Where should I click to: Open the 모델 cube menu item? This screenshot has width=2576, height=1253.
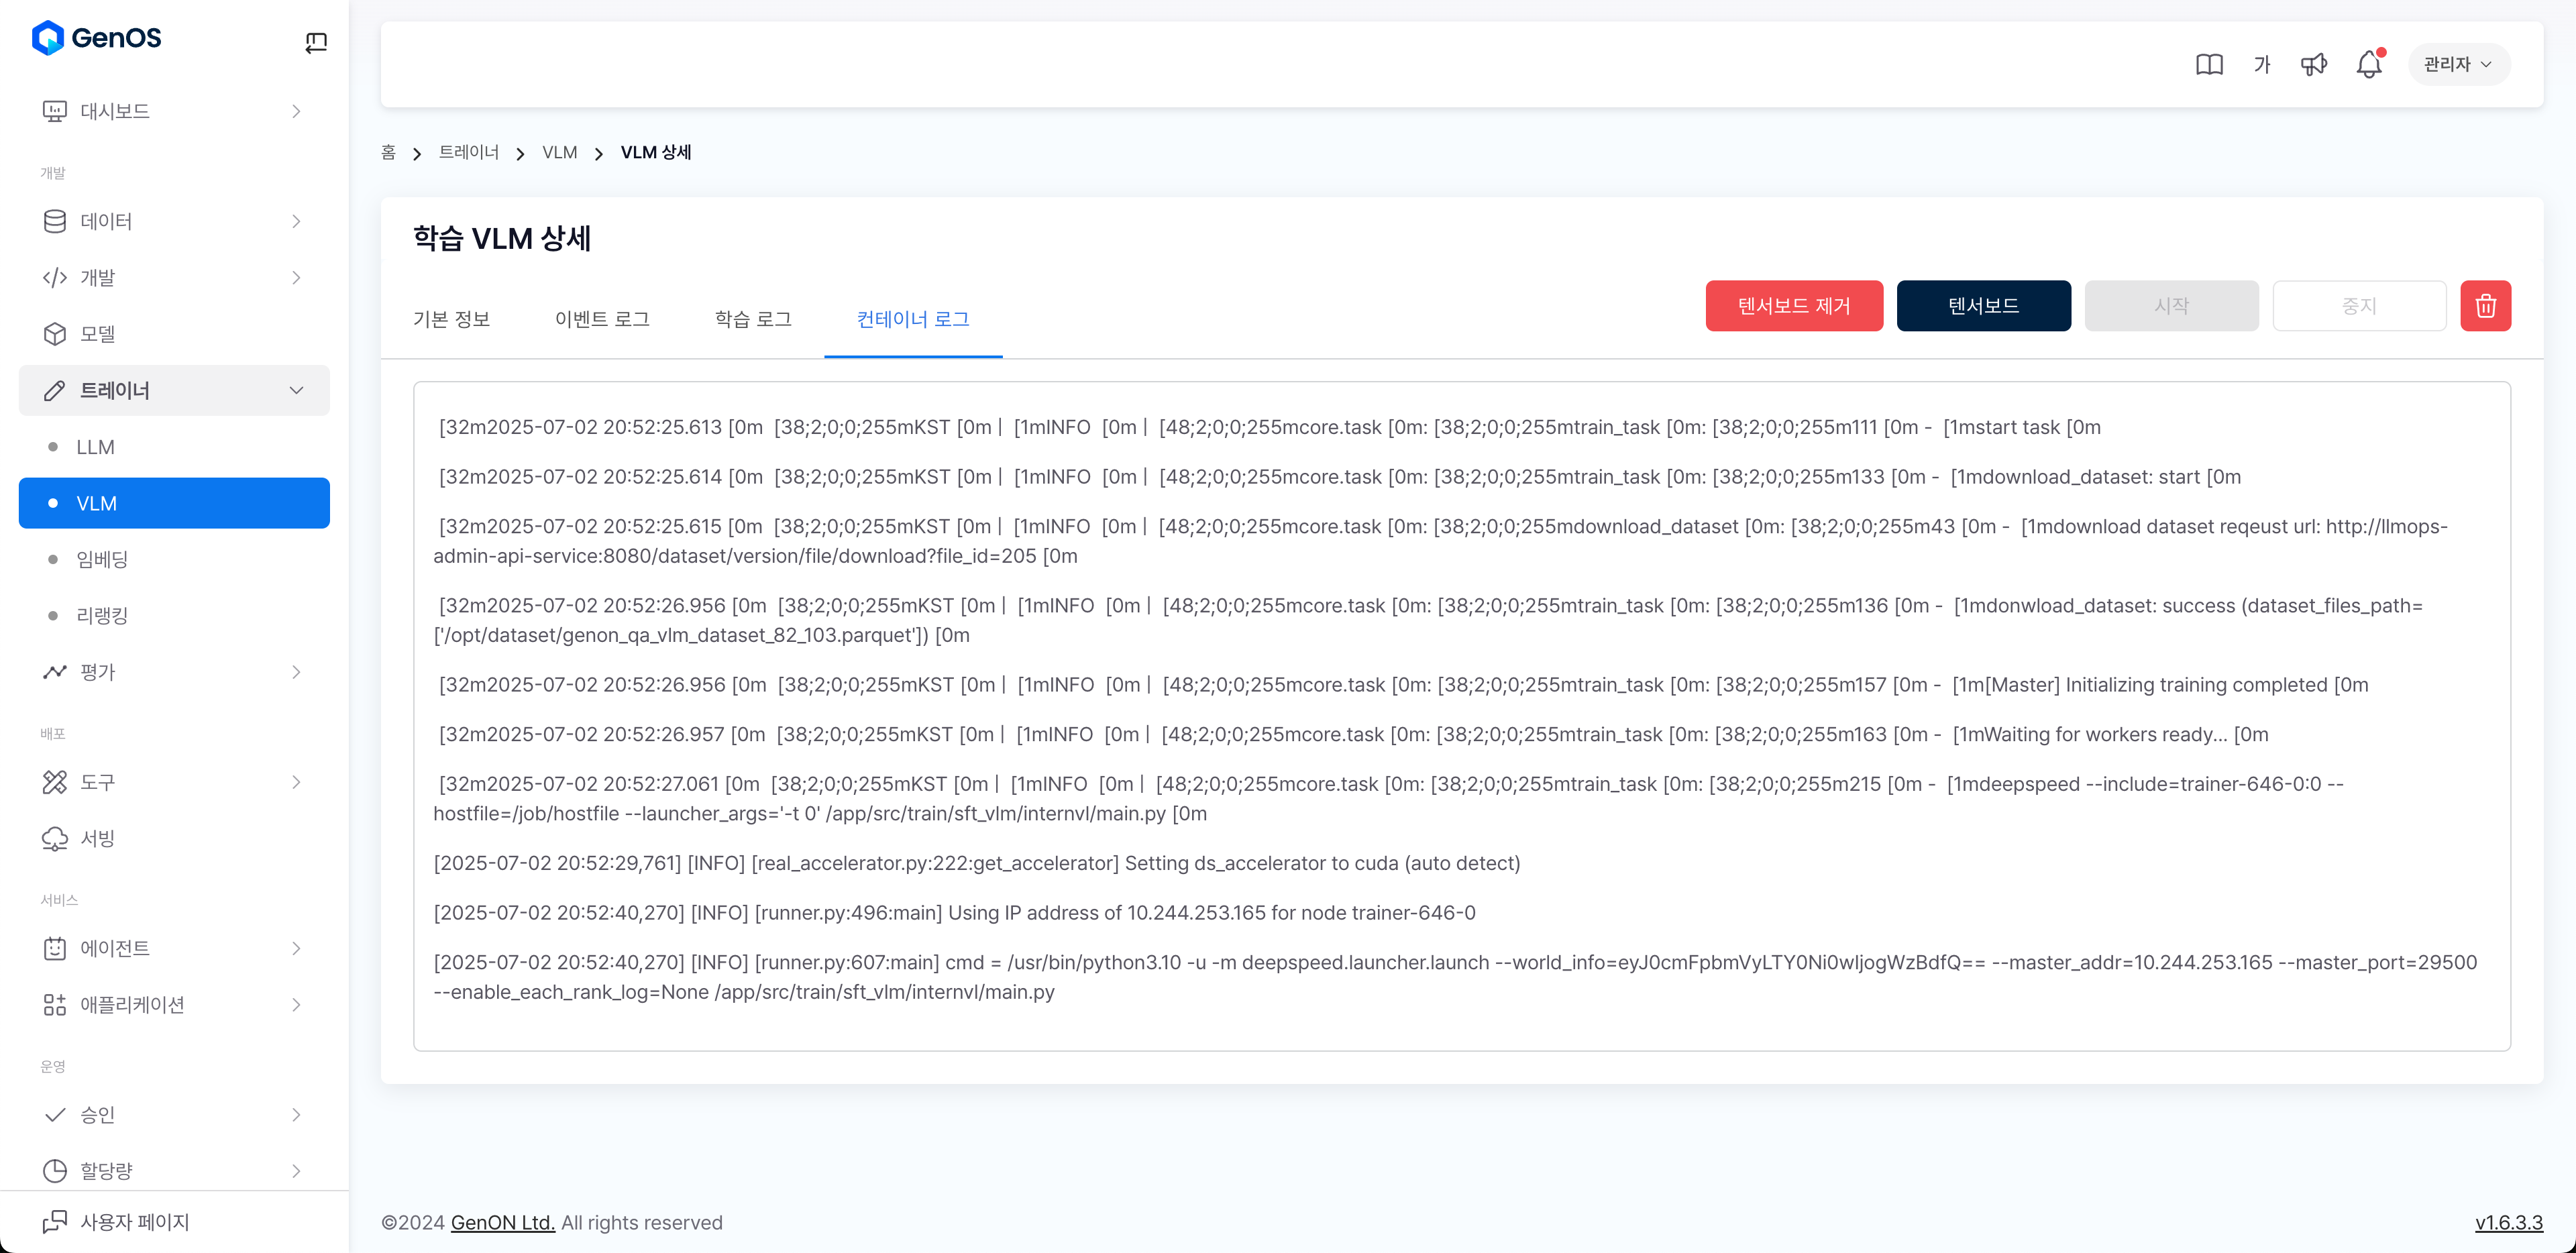point(98,334)
